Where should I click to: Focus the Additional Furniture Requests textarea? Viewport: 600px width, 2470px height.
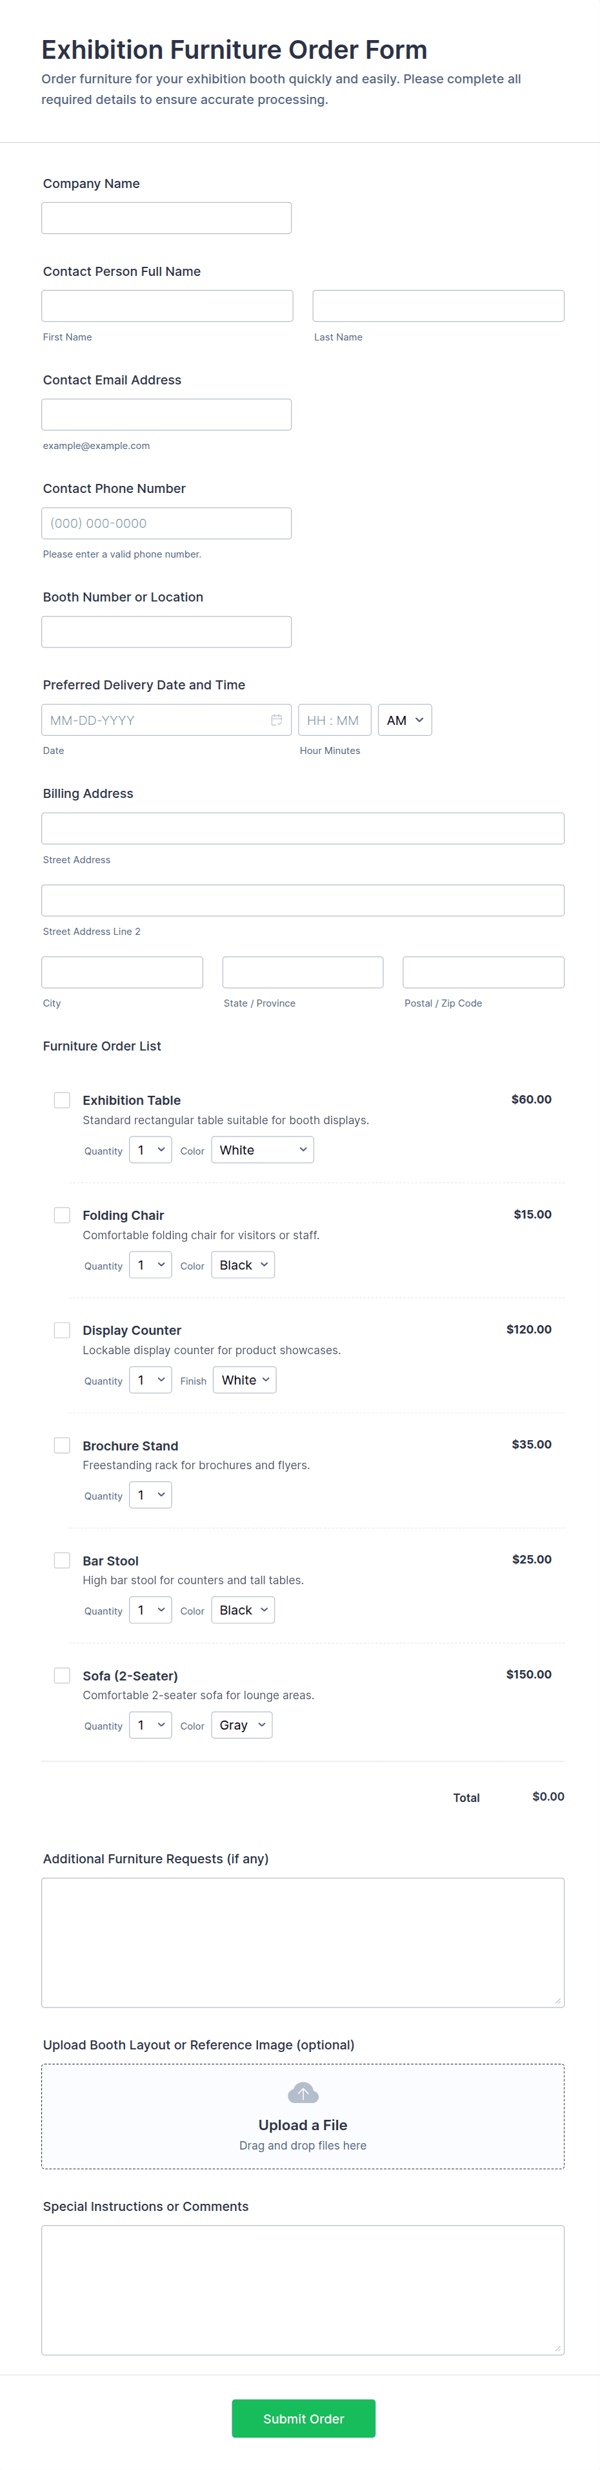(303, 1941)
